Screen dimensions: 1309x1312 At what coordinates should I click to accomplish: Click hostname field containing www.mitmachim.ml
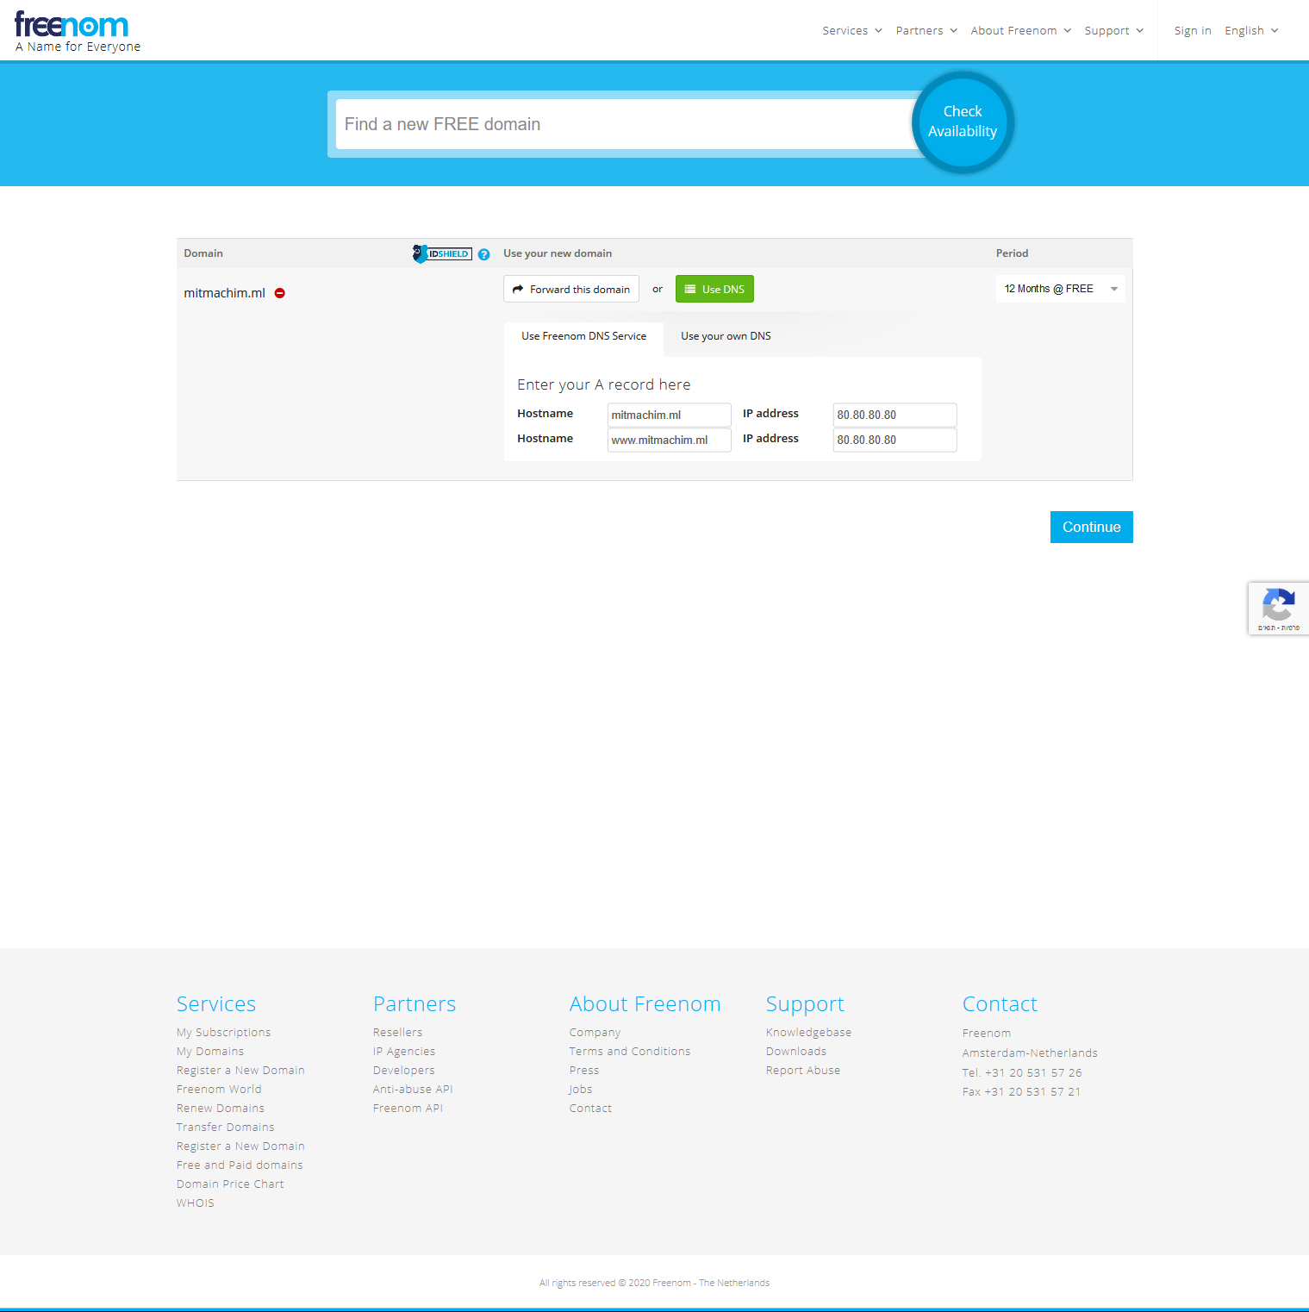(x=670, y=440)
